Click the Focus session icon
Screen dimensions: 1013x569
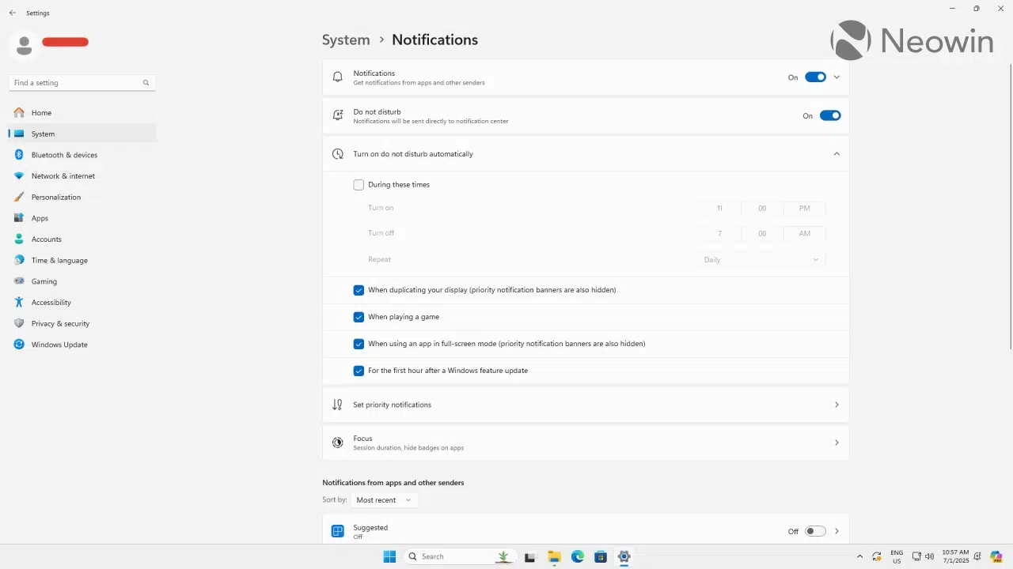338,443
